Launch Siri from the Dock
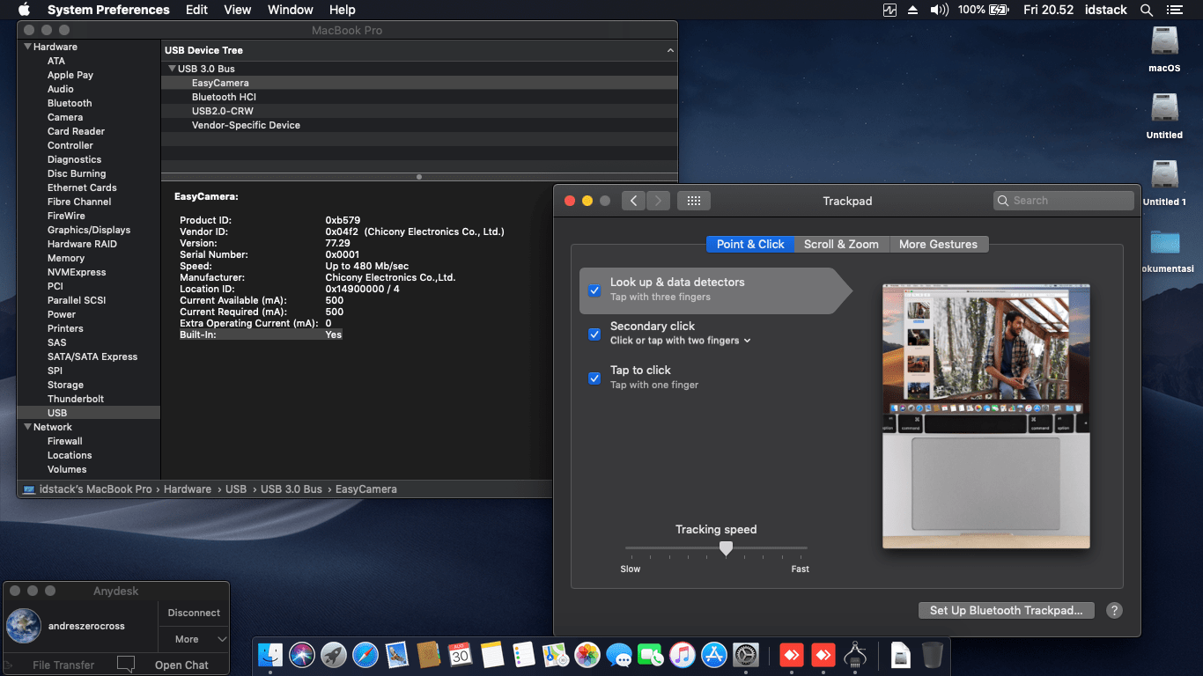Screen dimensions: 1203x676 [x=302, y=655]
